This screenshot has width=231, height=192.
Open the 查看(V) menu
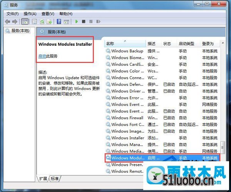48,14
